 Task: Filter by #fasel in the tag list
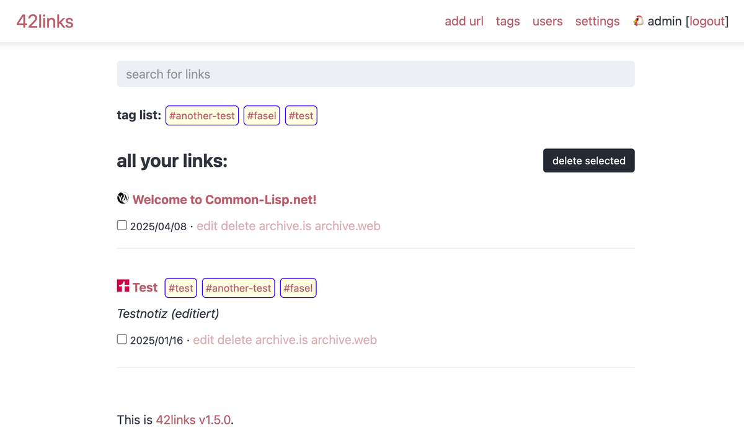tap(262, 116)
